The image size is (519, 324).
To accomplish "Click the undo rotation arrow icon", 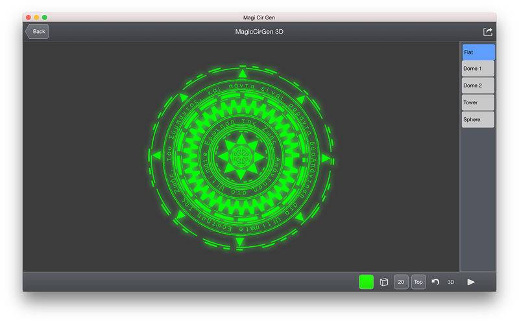I will tap(435, 282).
